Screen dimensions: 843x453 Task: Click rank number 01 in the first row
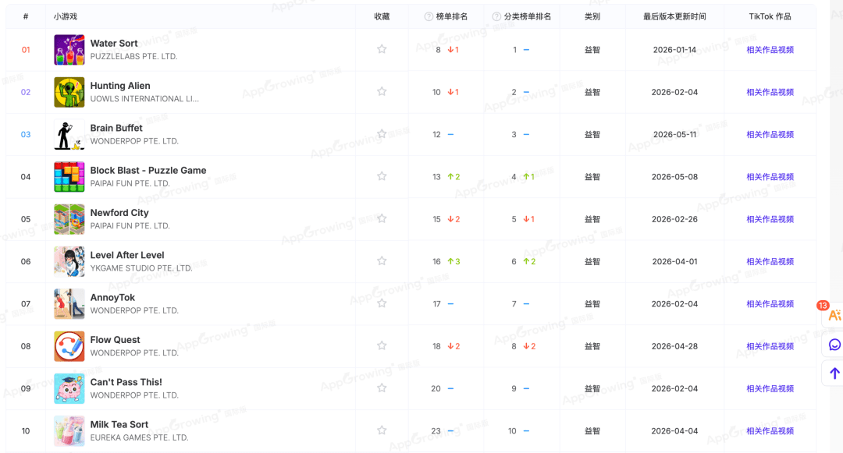click(x=26, y=49)
